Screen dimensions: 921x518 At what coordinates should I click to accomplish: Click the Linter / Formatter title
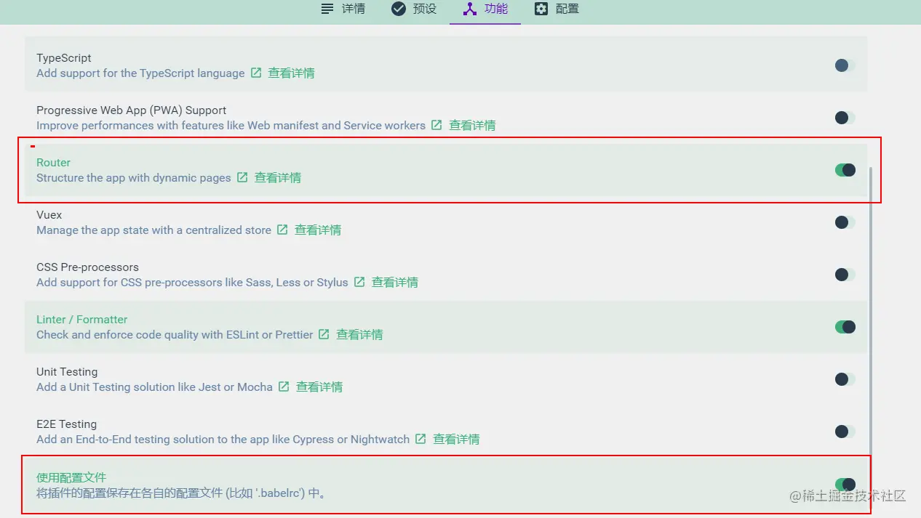pyautogui.click(x=82, y=320)
